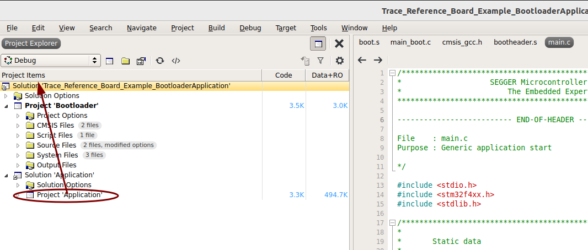Screen dimensions: 588x250
Task: Open Project Explorer settings gear
Action: pyautogui.click(x=340, y=61)
